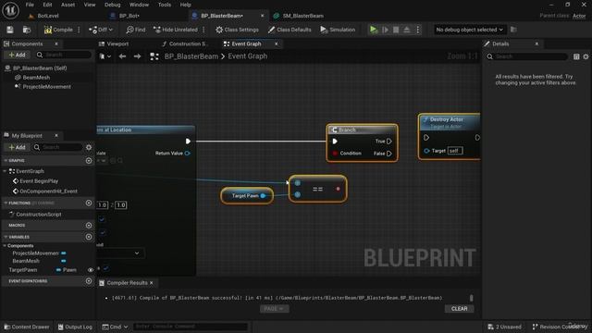Add a new macro with plus icon
The width and height of the screenshot is (592, 333).
(89, 225)
